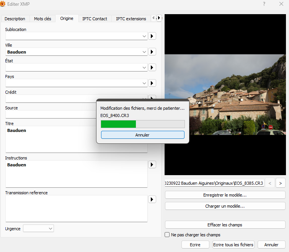Click 'Charger un modèle...' button
The width and height of the screenshot is (289, 252).
(x=225, y=206)
